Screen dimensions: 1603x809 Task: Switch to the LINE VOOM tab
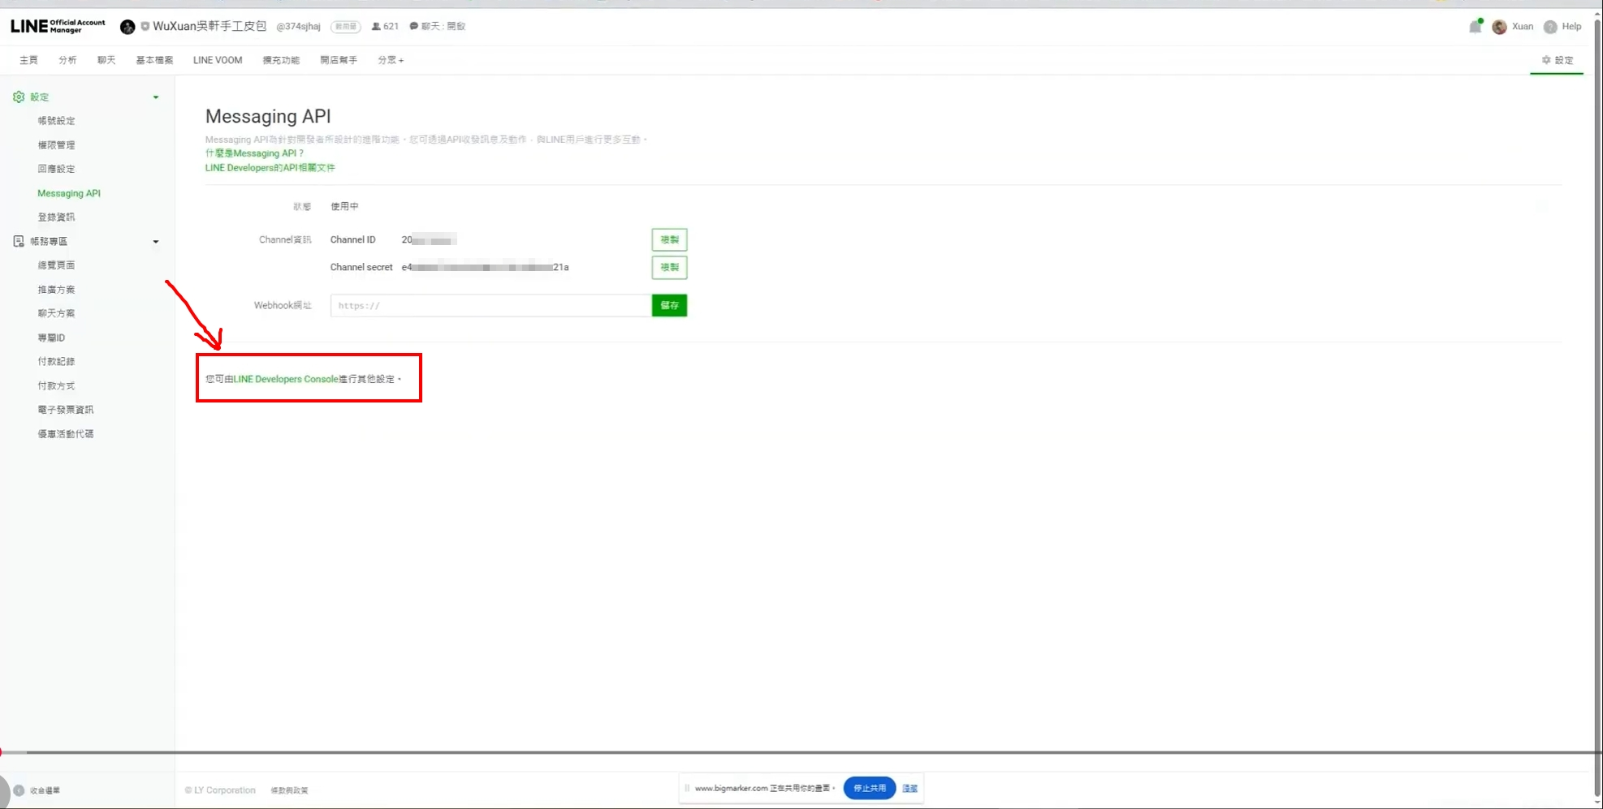pyautogui.click(x=218, y=60)
